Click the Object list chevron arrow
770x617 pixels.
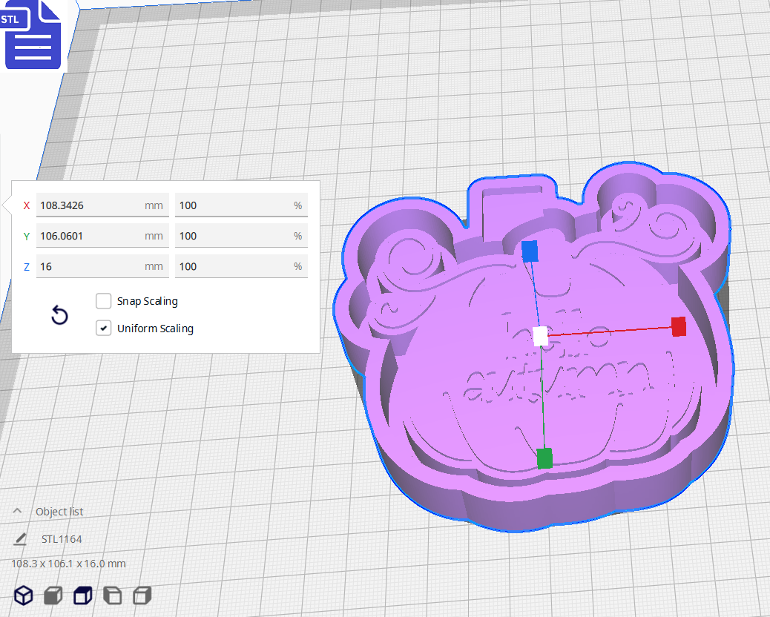tap(17, 510)
